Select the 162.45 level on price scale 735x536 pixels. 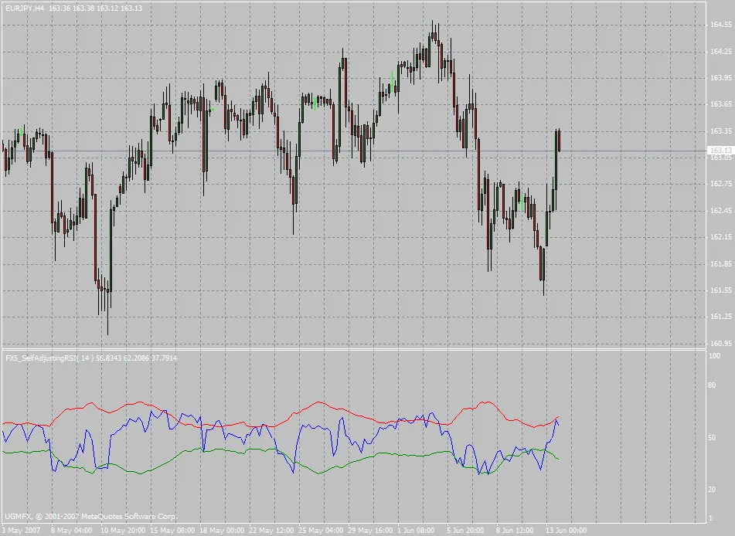[x=720, y=211]
